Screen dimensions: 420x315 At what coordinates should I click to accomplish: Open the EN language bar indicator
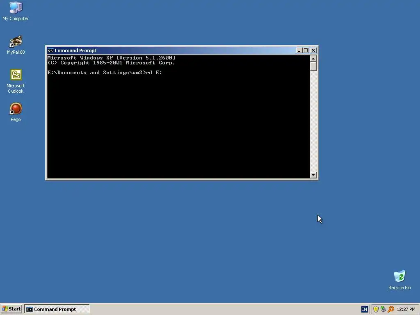pos(364,309)
